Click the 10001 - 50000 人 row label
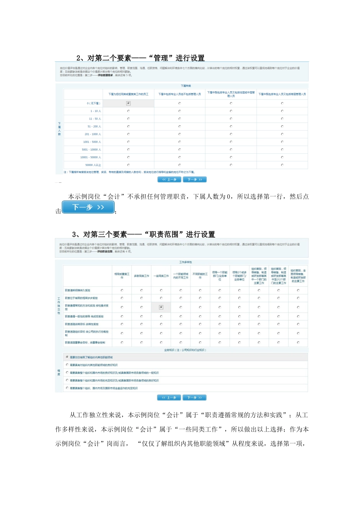This screenshot has height=515, width=364. (91, 157)
